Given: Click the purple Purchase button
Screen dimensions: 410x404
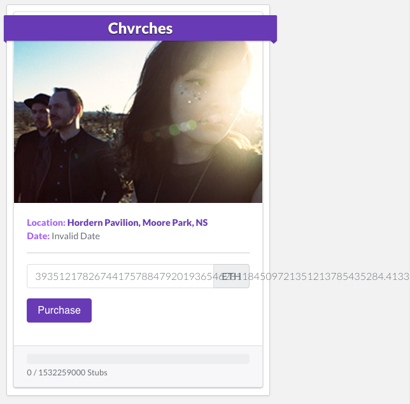Looking at the screenshot, I should coord(59,310).
